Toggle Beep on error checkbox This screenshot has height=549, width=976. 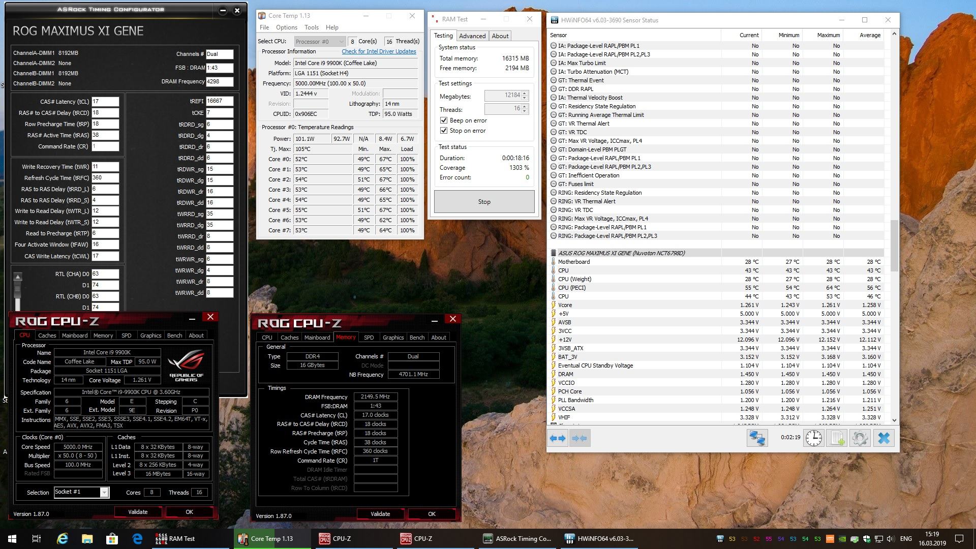(x=443, y=120)
